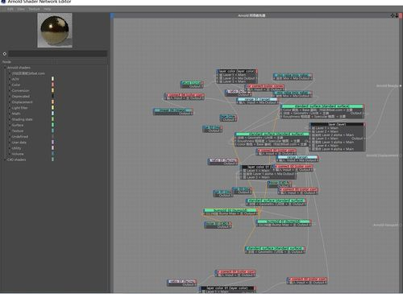
Task: Select the Undefined category row
Action: pyautogui.click(x=20, y=137)
